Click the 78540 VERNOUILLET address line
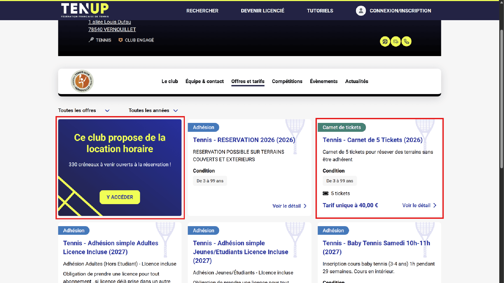The width and height of the screenshot is (504, 283). click(112, 29)
